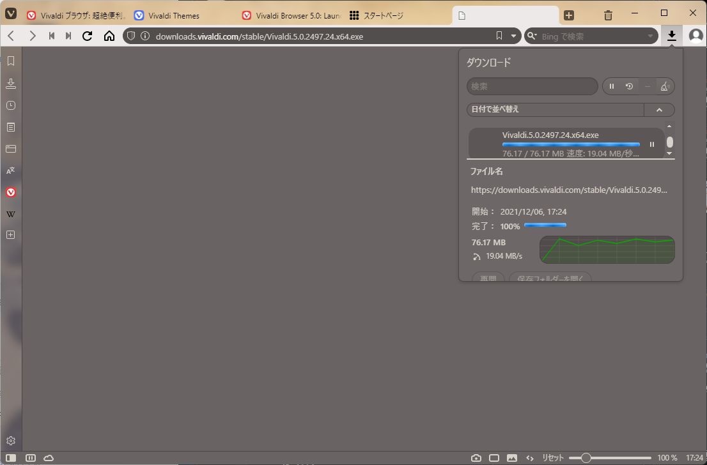Screen dimensions: 707x465
Task: Open the sort by date dropdown
Action: [555, 109]
